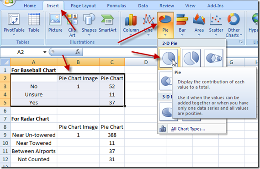Expand the Area chart dropdown arrow

199,35
